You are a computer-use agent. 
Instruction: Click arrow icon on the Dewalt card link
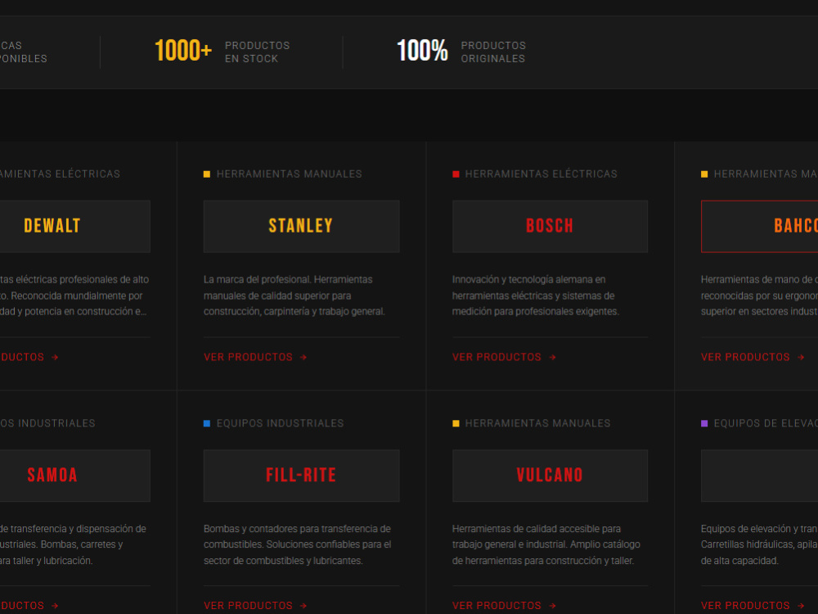pos(55,357)
